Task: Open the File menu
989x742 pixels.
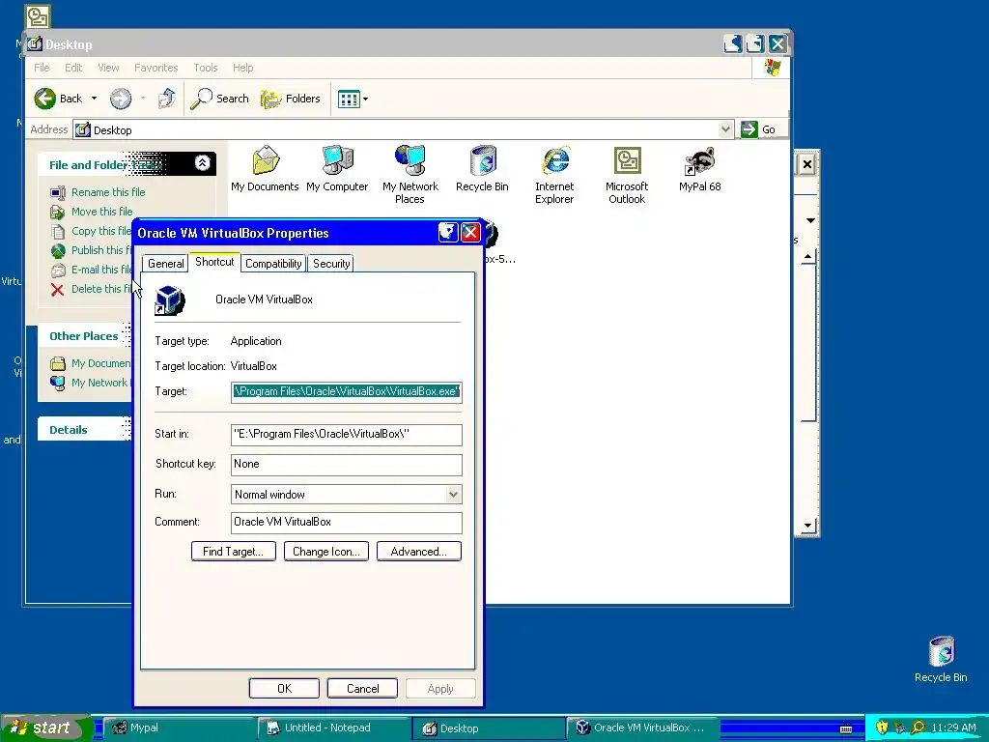Action: [x=42, y=68]
